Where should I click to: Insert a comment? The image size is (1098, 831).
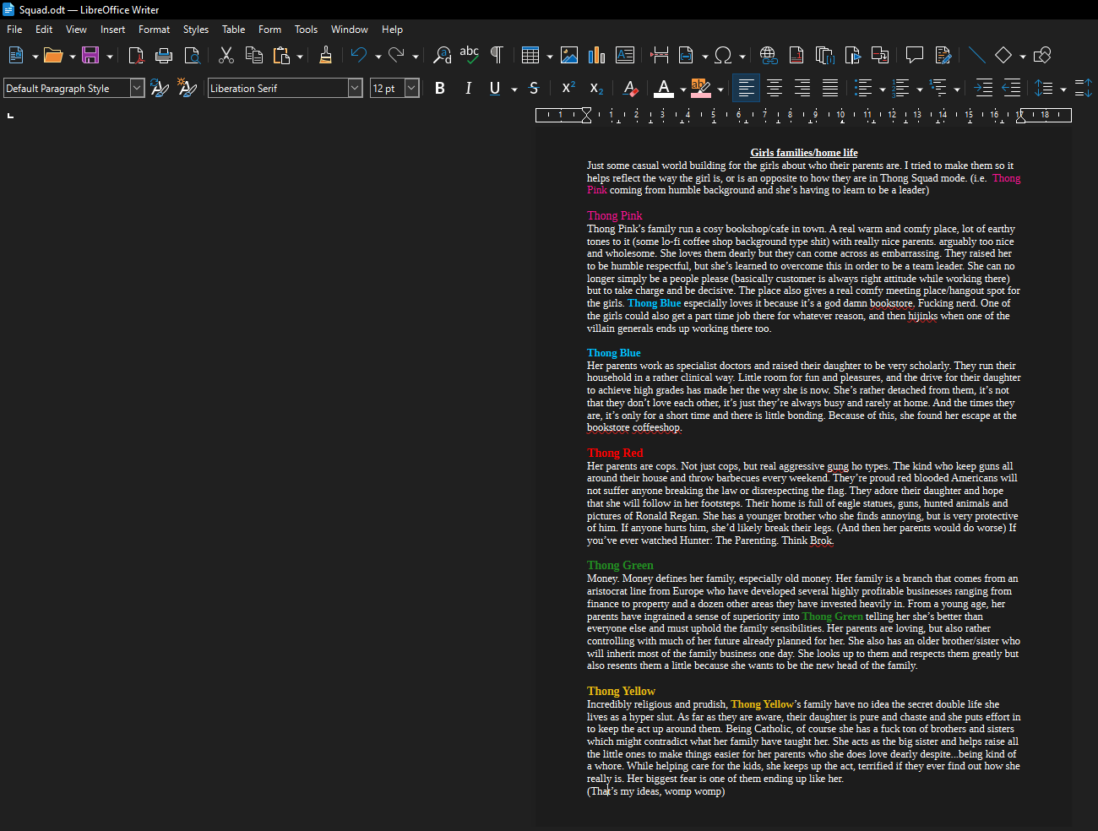[914, 56]
